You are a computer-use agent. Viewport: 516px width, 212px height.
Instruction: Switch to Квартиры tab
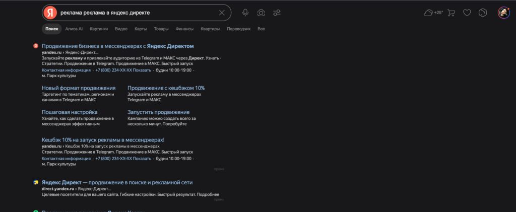210,29
